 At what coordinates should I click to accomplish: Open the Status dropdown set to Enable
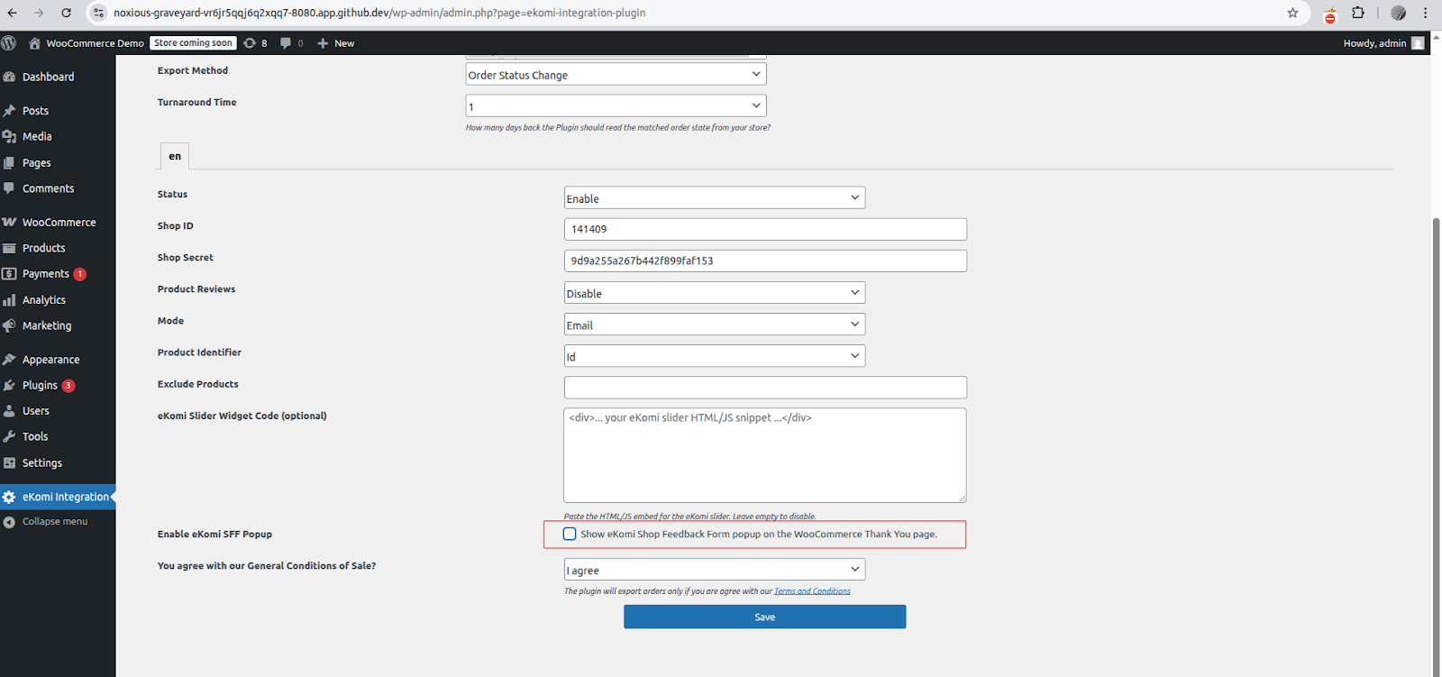click(x=714, y=198)
